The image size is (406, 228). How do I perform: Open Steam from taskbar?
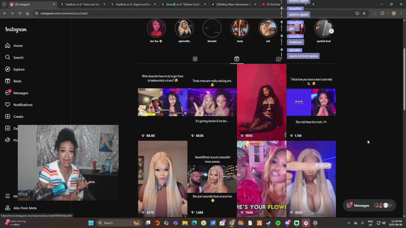(x=269, y=223)
